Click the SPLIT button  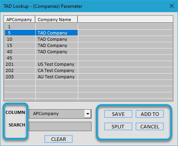[x=118, y=126]
